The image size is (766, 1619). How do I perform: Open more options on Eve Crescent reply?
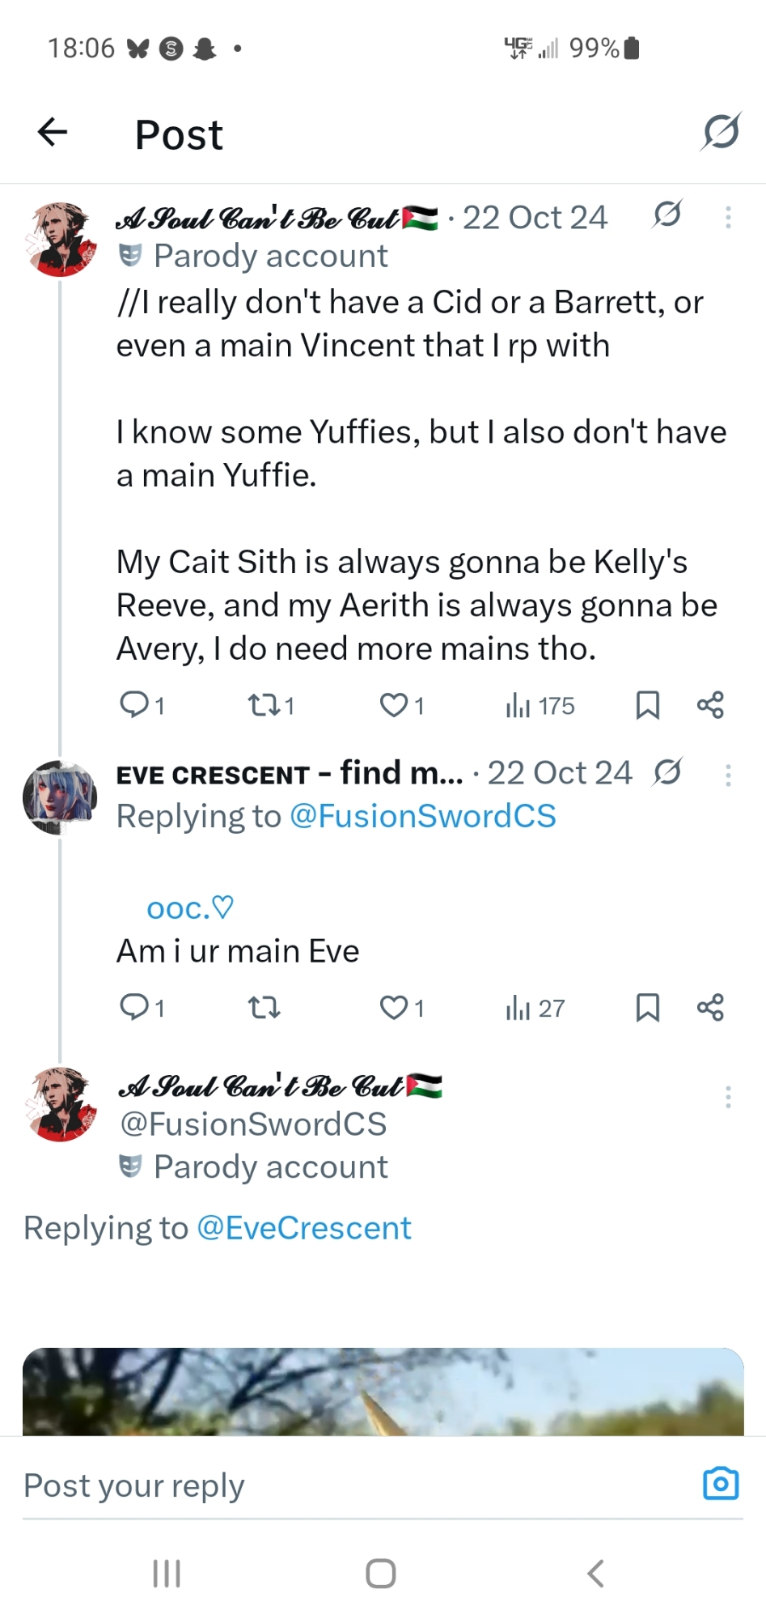[x=728, y=776]
